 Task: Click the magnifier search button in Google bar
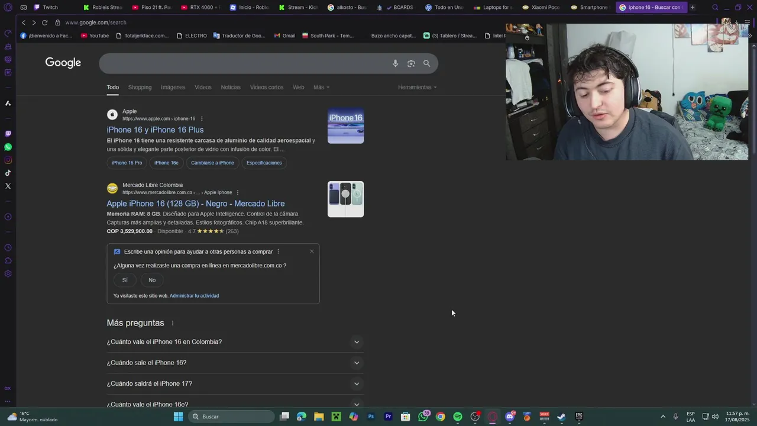tap(426, 63)
